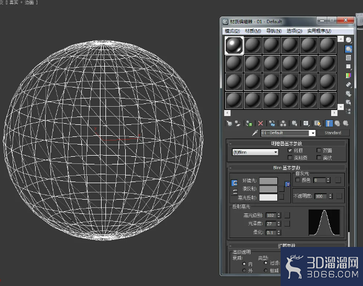The width and height of the screenshot is (363, 286).
Task: Select the 外 falloff radio button
Action: [244, 270]
